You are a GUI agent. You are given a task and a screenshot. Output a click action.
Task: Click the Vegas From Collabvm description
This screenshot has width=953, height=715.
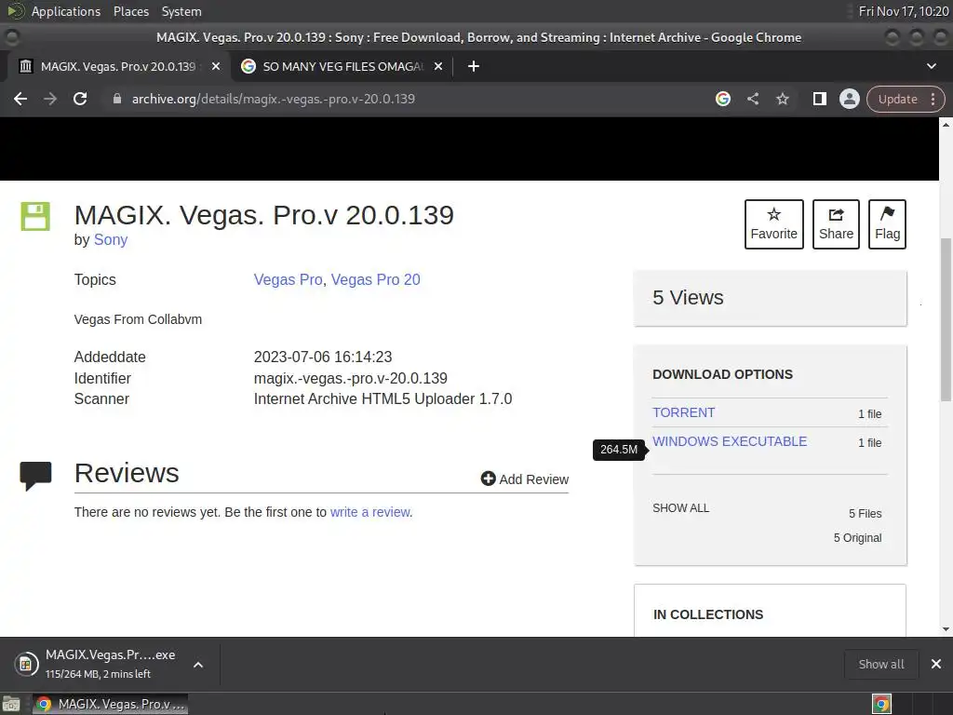tap(138, 319)
